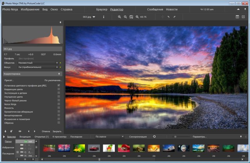250x163 pixels.
Task: Click the fit-to-window zoom icon
Action: (131, 17)
